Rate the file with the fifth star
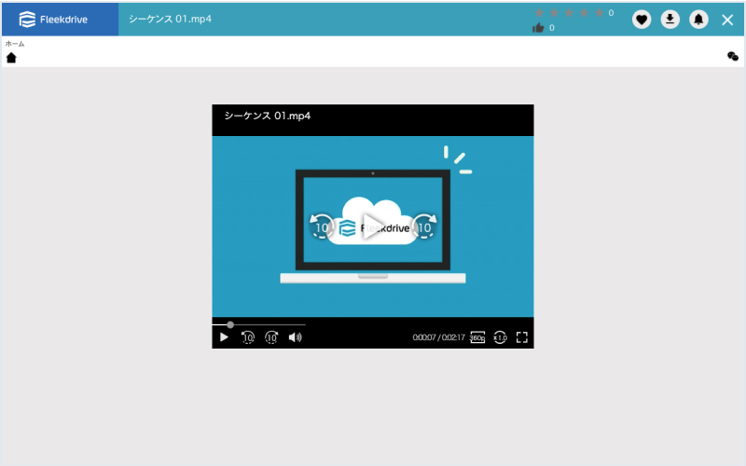Viewport: 746px width, 466px height. (x=600, y=13)
